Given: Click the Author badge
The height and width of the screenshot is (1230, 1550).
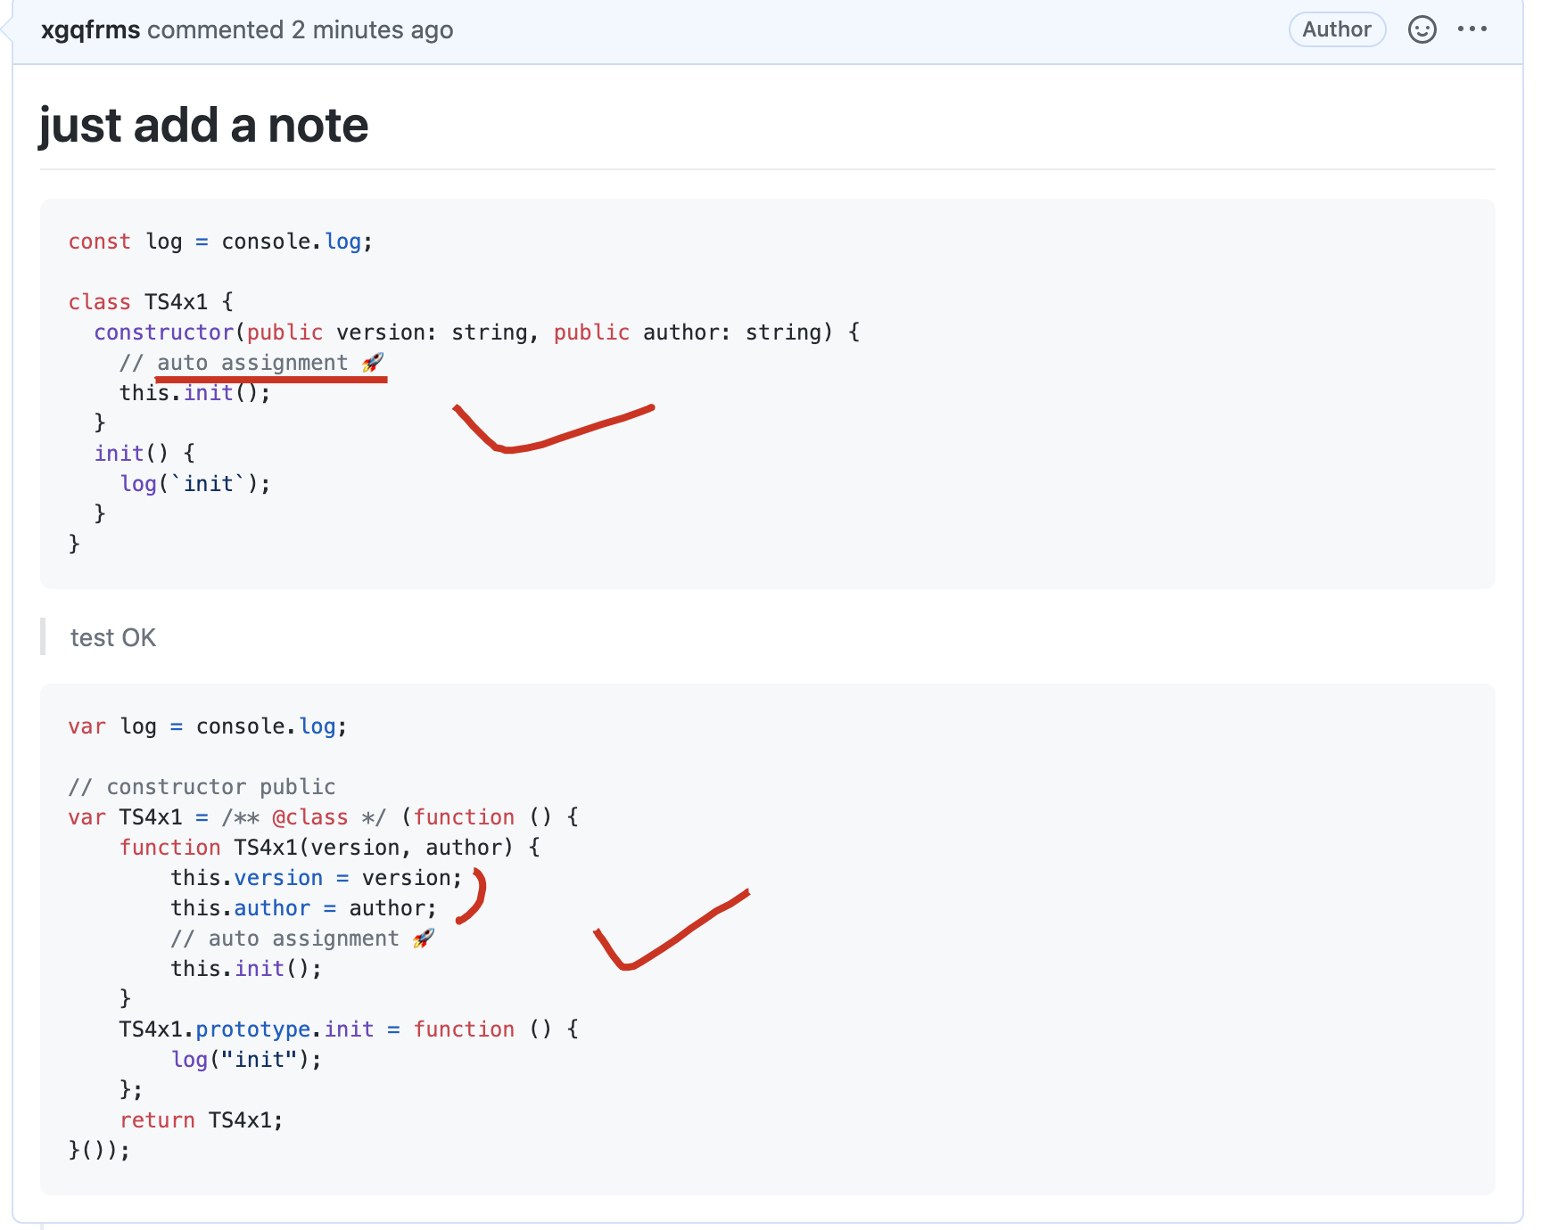Looking at the screenshot, I should (x=1337, y=29).
